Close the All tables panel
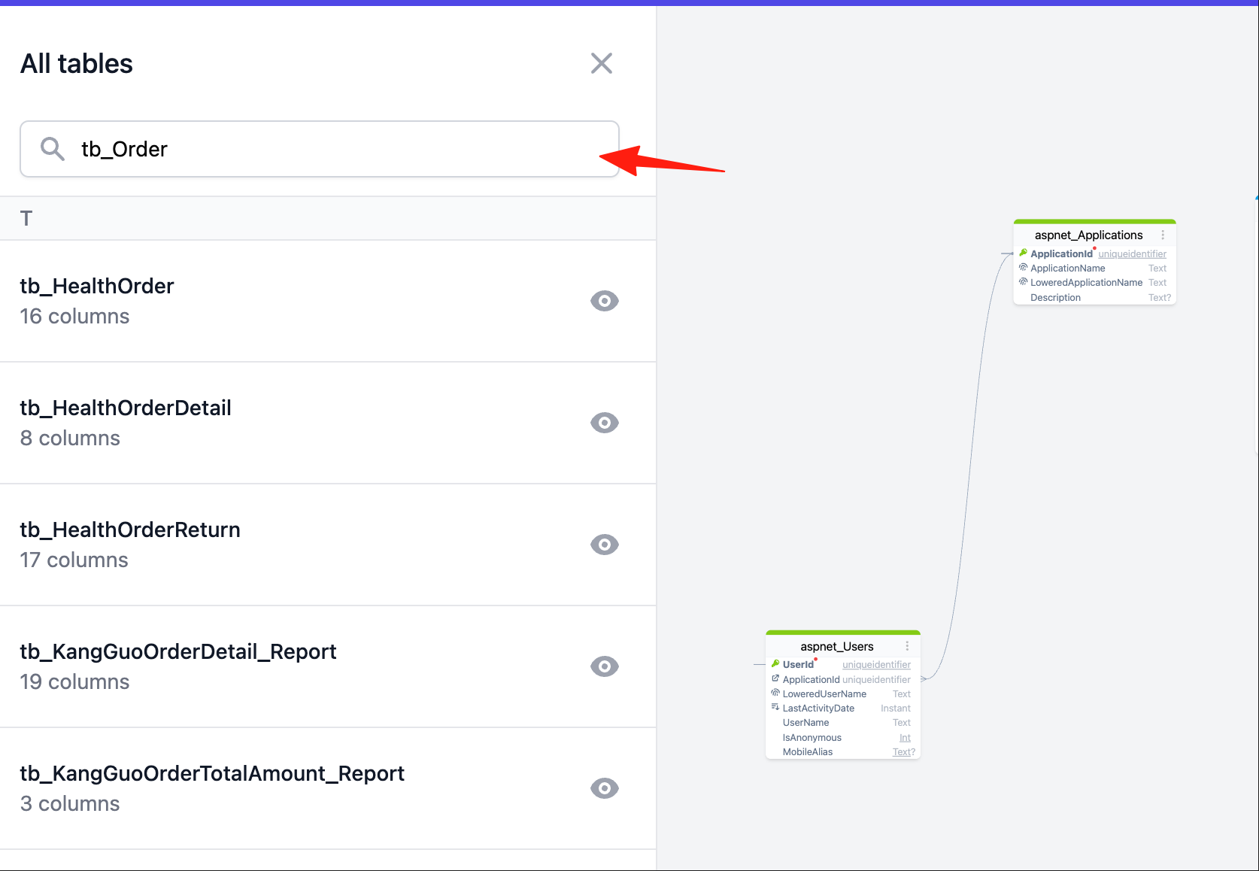1259x871 pixels. [602, 63]
